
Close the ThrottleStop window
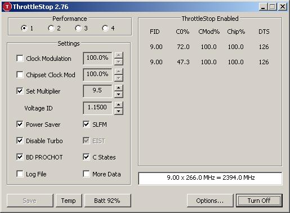pyautogui.click(x=283, y=7)
